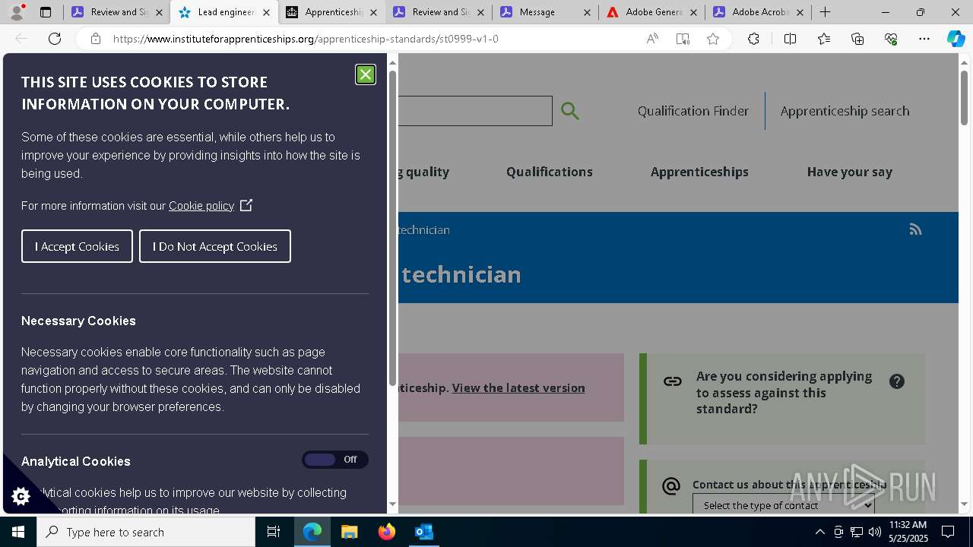973x547 pixels.
Task: Open Qualifications menu item
Action: (550, 172)
